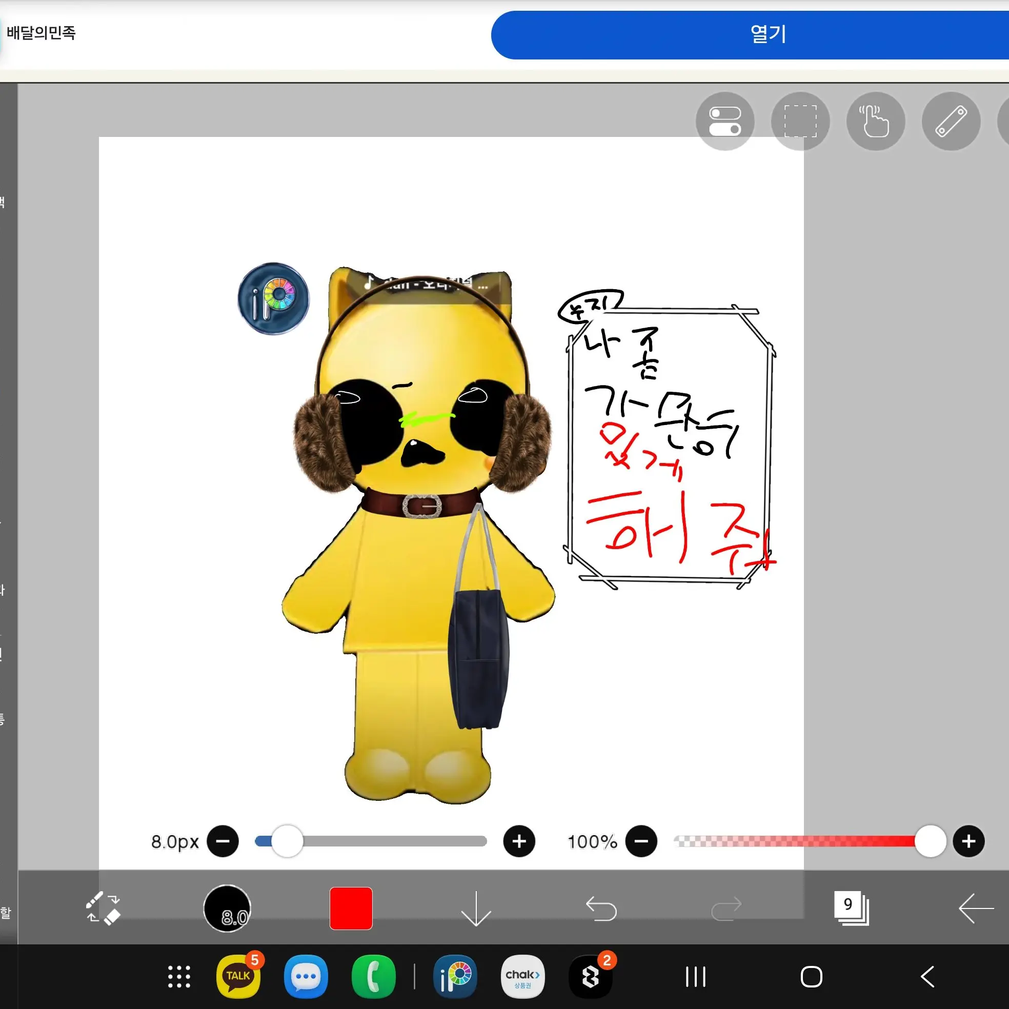Tap the ibisPaint logo on the canvas
The width and height of the screenshot is (1009, 1009).
tap(273, 299)
